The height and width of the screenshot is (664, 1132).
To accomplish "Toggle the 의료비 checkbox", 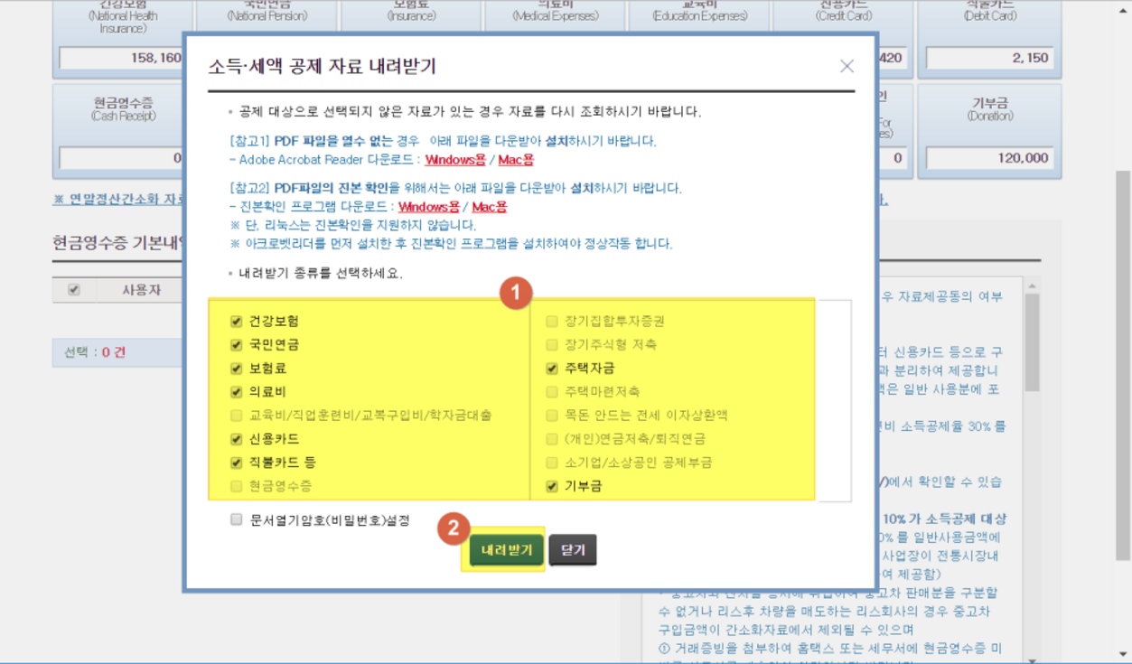I will (x=237, y=391).
